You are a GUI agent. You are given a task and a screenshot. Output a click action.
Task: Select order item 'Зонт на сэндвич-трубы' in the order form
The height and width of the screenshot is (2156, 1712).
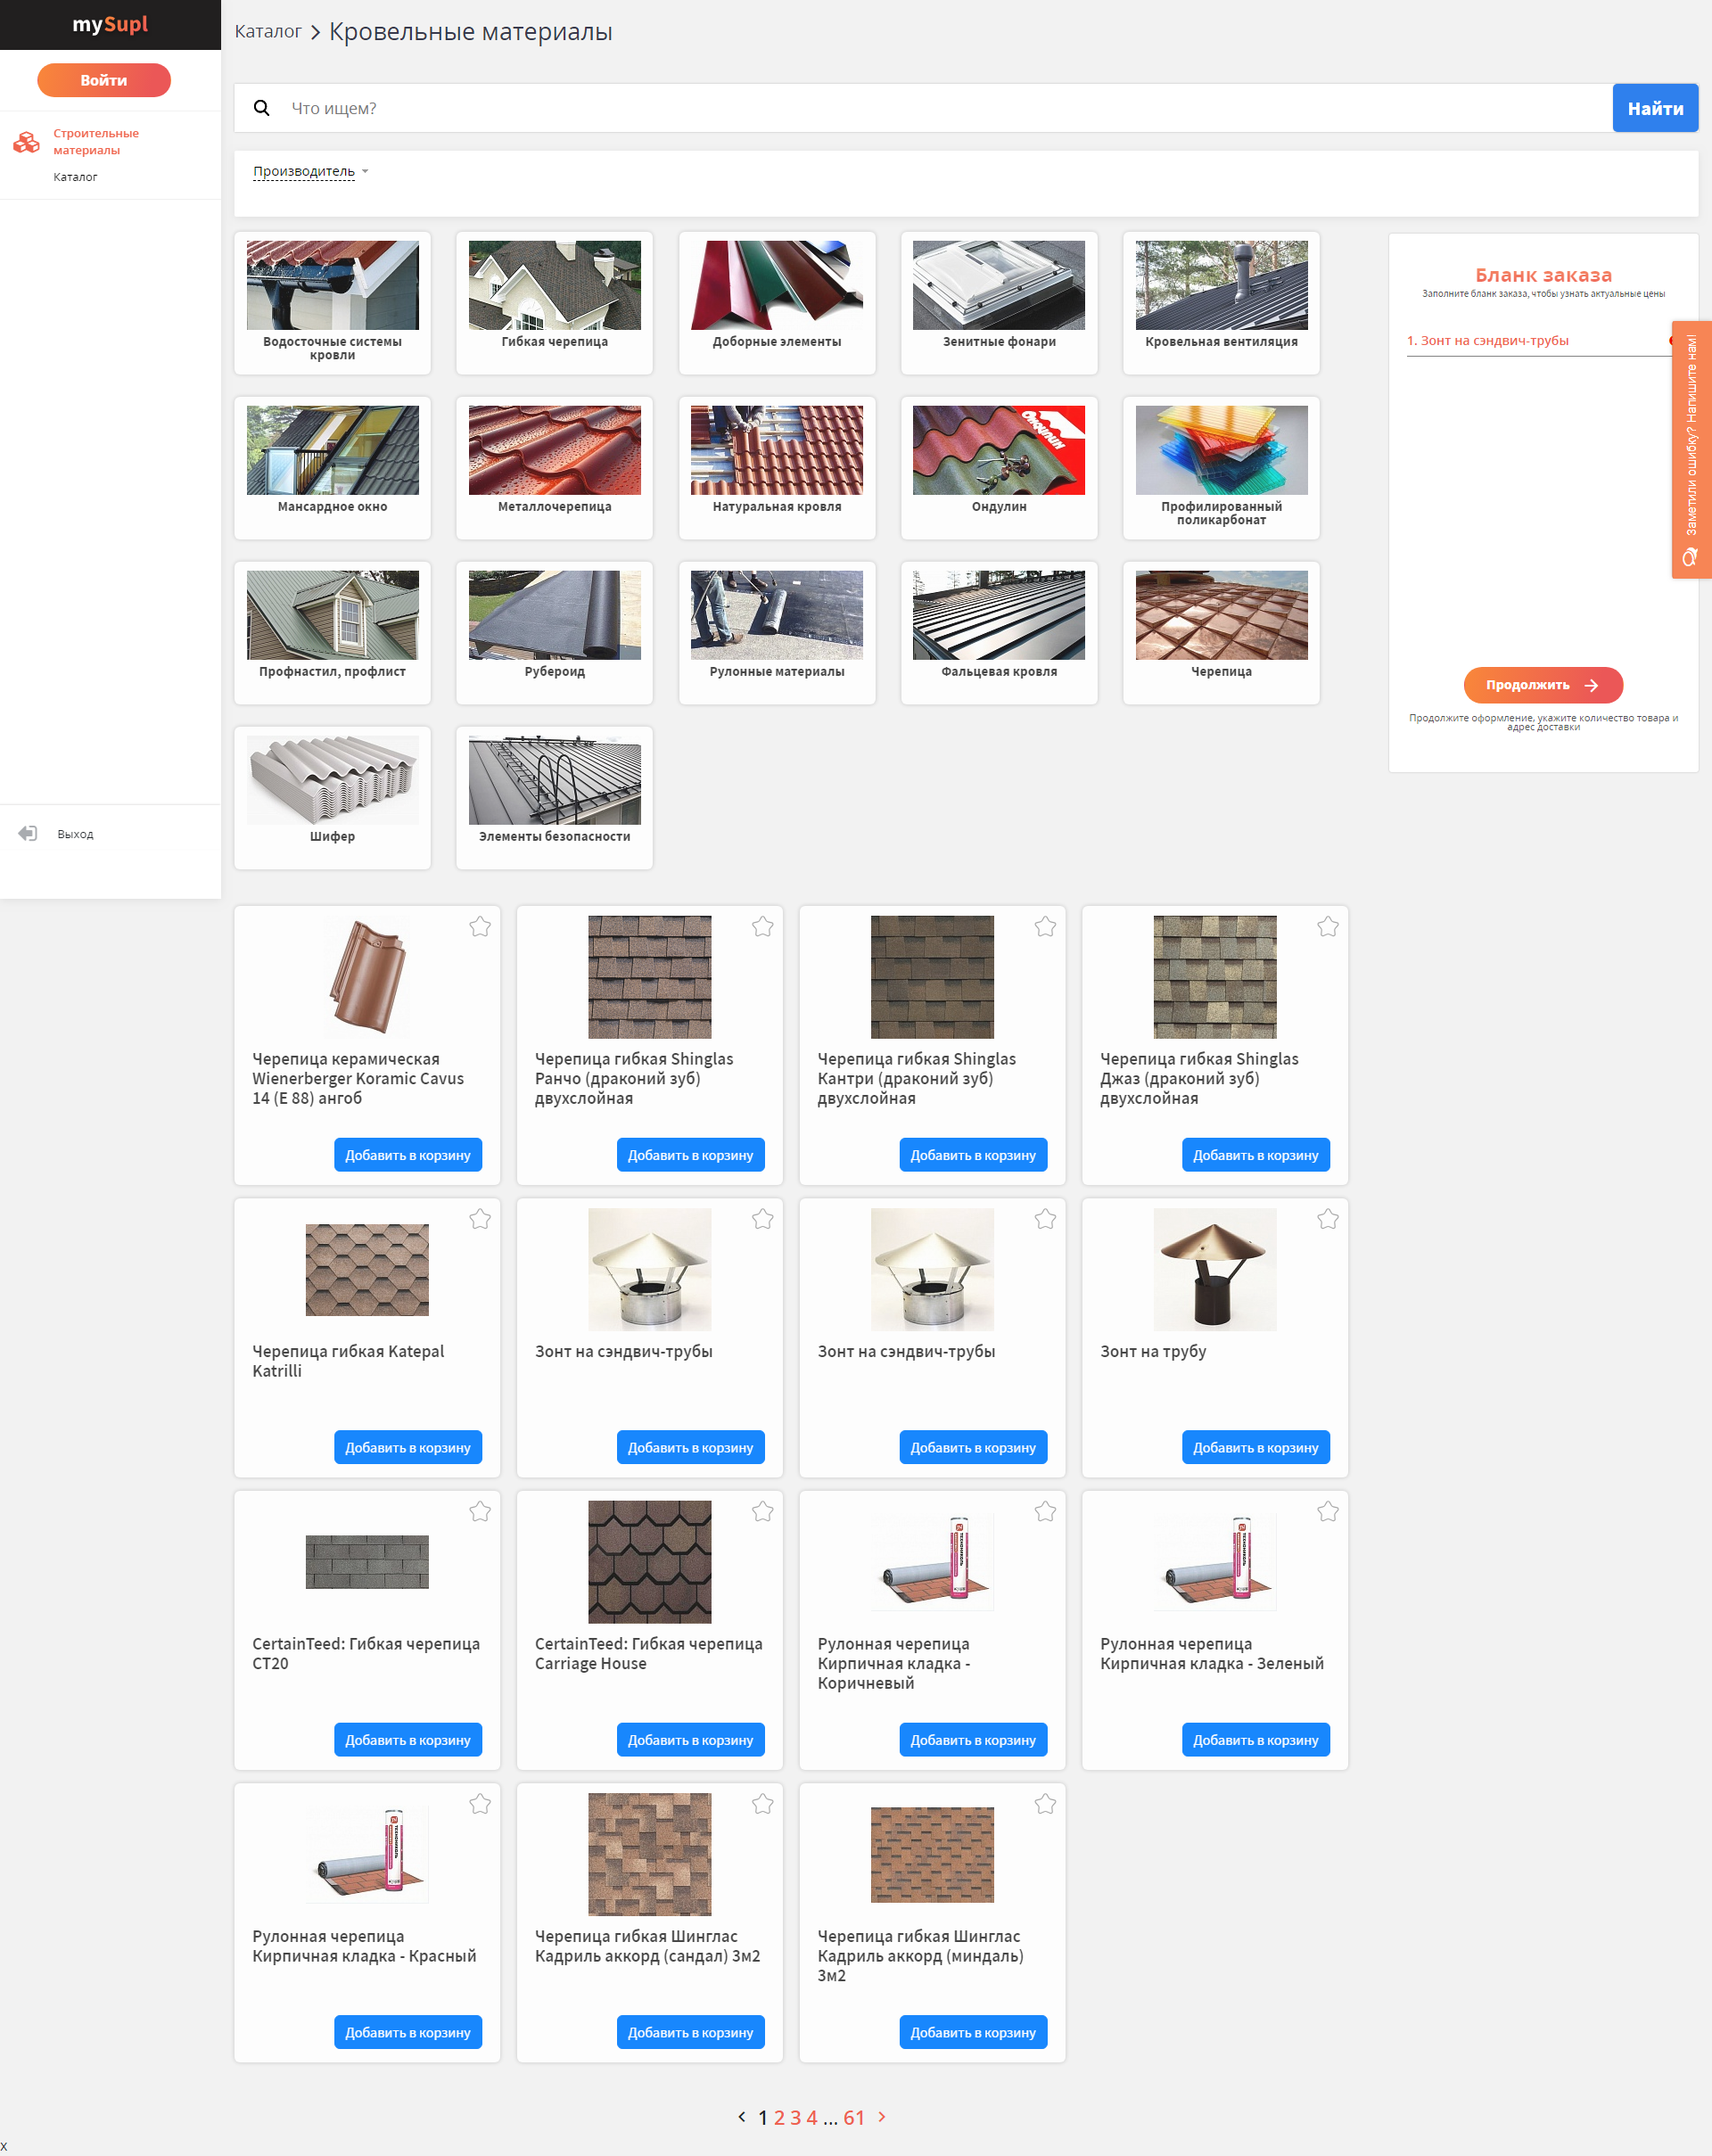click(x=1487, y=340)
